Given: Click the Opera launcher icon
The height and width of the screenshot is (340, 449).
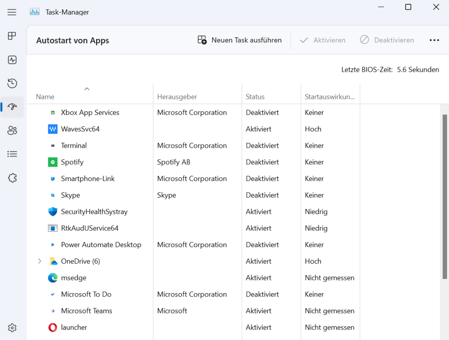Looking at the screenshot, I should tap(53, 327).
